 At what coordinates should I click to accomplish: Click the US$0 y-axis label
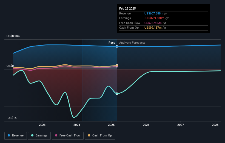click(10, 66)
